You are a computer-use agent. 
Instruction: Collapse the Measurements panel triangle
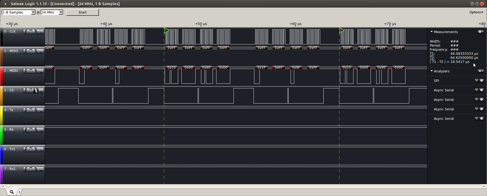[x=431, y=32]
